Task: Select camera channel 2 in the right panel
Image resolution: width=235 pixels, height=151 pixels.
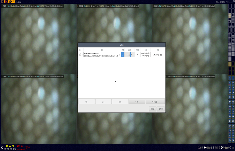Action: pyautogui.click(x=233, y=64)
